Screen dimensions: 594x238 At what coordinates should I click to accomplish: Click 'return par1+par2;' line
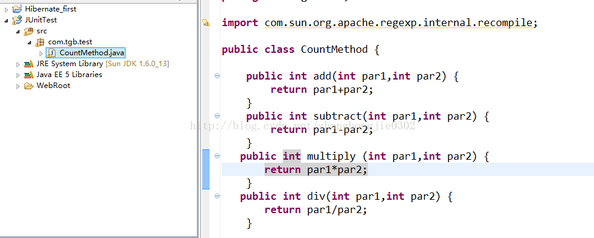(322, 90)
